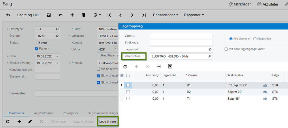
Task: Click the fit columns icon in Lageroppslag
Action: coord(159,66)
